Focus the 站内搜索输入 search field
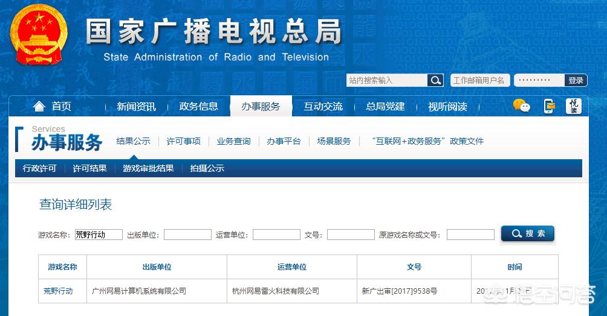This screenshot has height=316, width=607. (387, 80)
